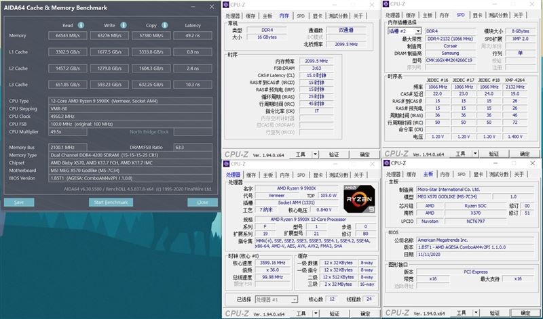Viewport: 543px width, 319px height.
Task: Click the Memory Bus value 2100.1 MHz
Action: point(67,148)
